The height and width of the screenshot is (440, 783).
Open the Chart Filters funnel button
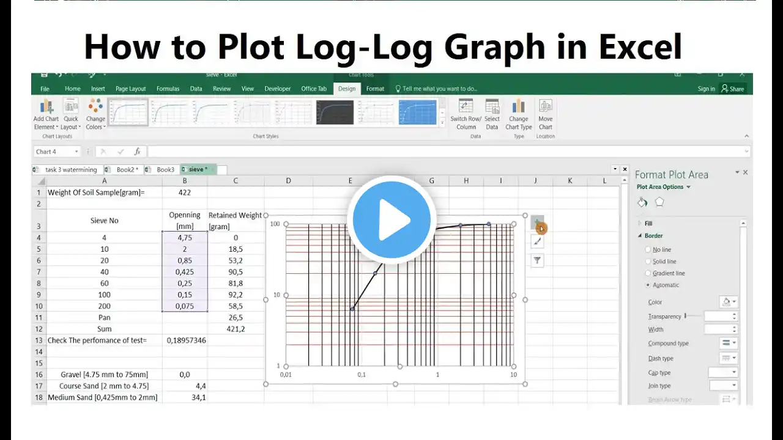point(537,261)
